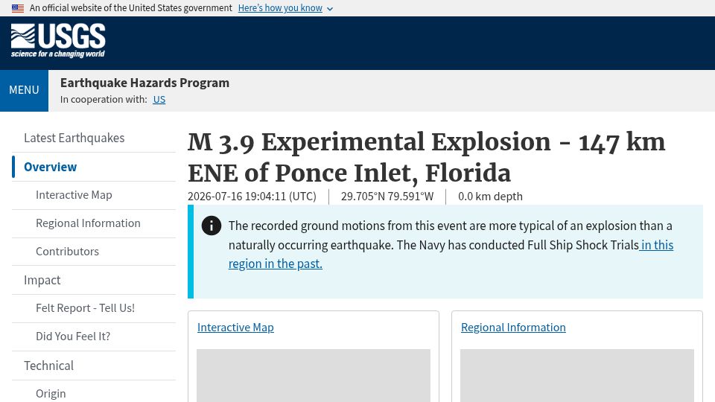Screen dimensions: 715x402
Task: Click the Earthquake Hazards Program title
Action: (x=144, y=83)
